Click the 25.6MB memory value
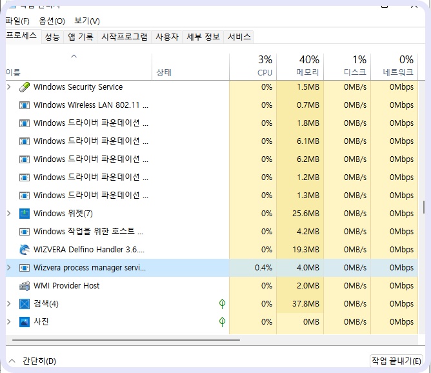The image size is (431, 373). point(306,214)
